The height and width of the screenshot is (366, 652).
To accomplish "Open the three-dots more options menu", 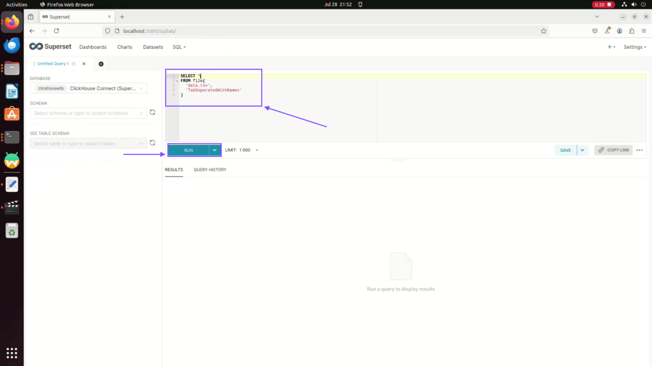I will (x=639, y=150).
